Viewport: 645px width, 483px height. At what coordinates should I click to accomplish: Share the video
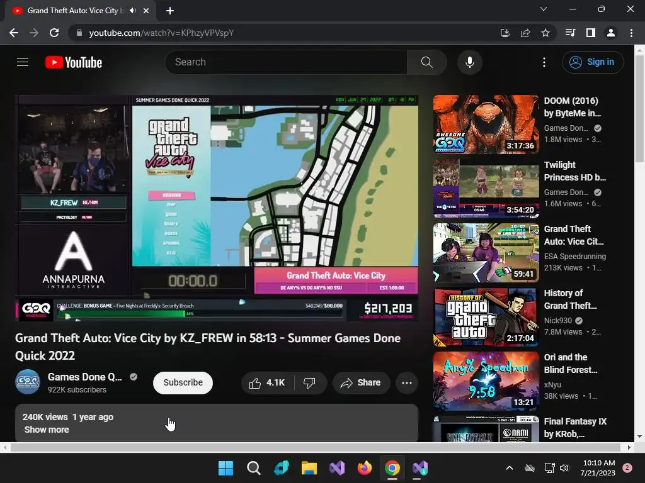361,383
